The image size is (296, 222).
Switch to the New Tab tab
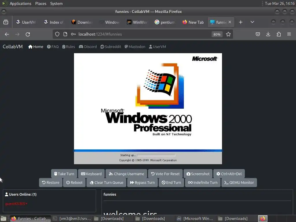coord(193,22)
